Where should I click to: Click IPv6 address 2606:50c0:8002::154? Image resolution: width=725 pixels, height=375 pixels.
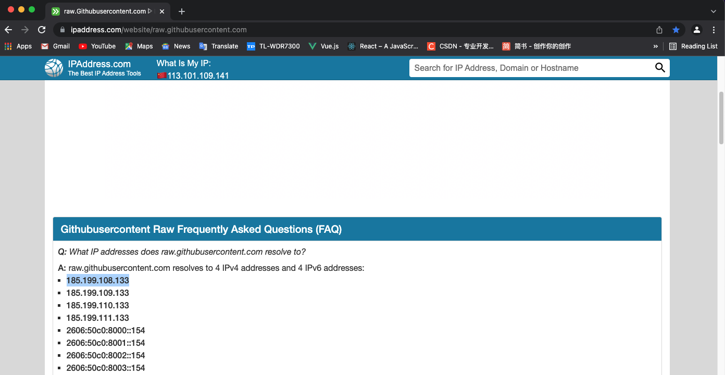[x=106, y=355]
